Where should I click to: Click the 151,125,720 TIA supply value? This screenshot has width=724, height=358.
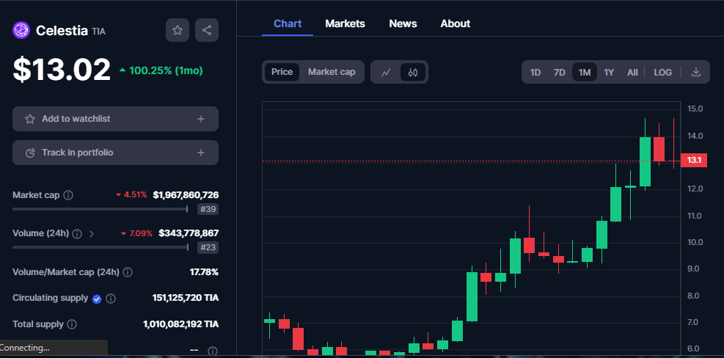point(186,298)
